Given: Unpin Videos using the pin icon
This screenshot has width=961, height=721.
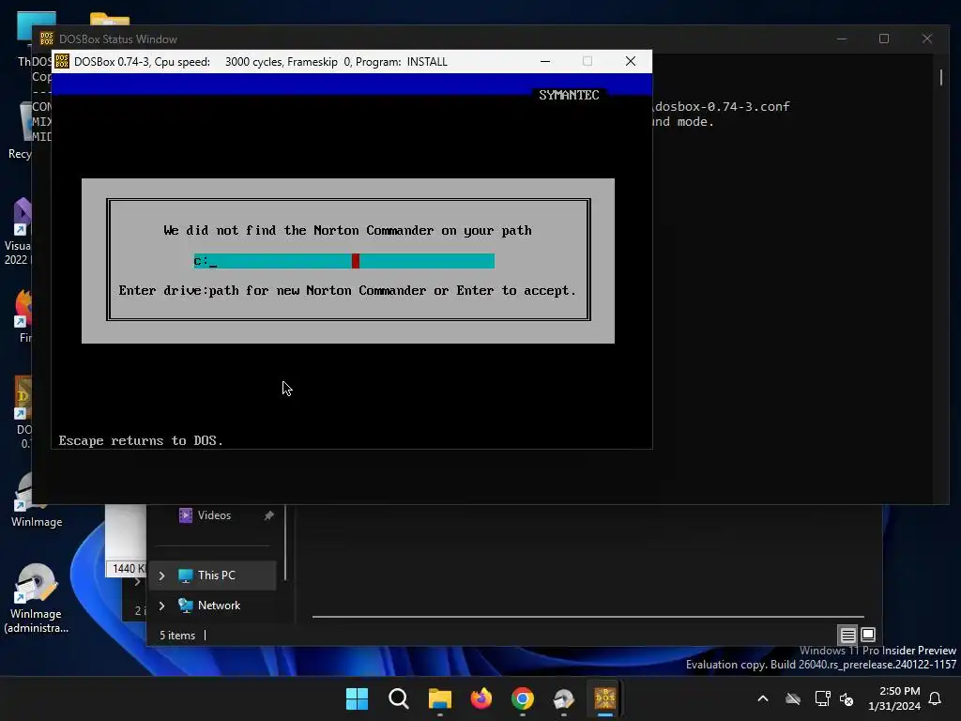Looking at the screenshot, I should [268, 515].
